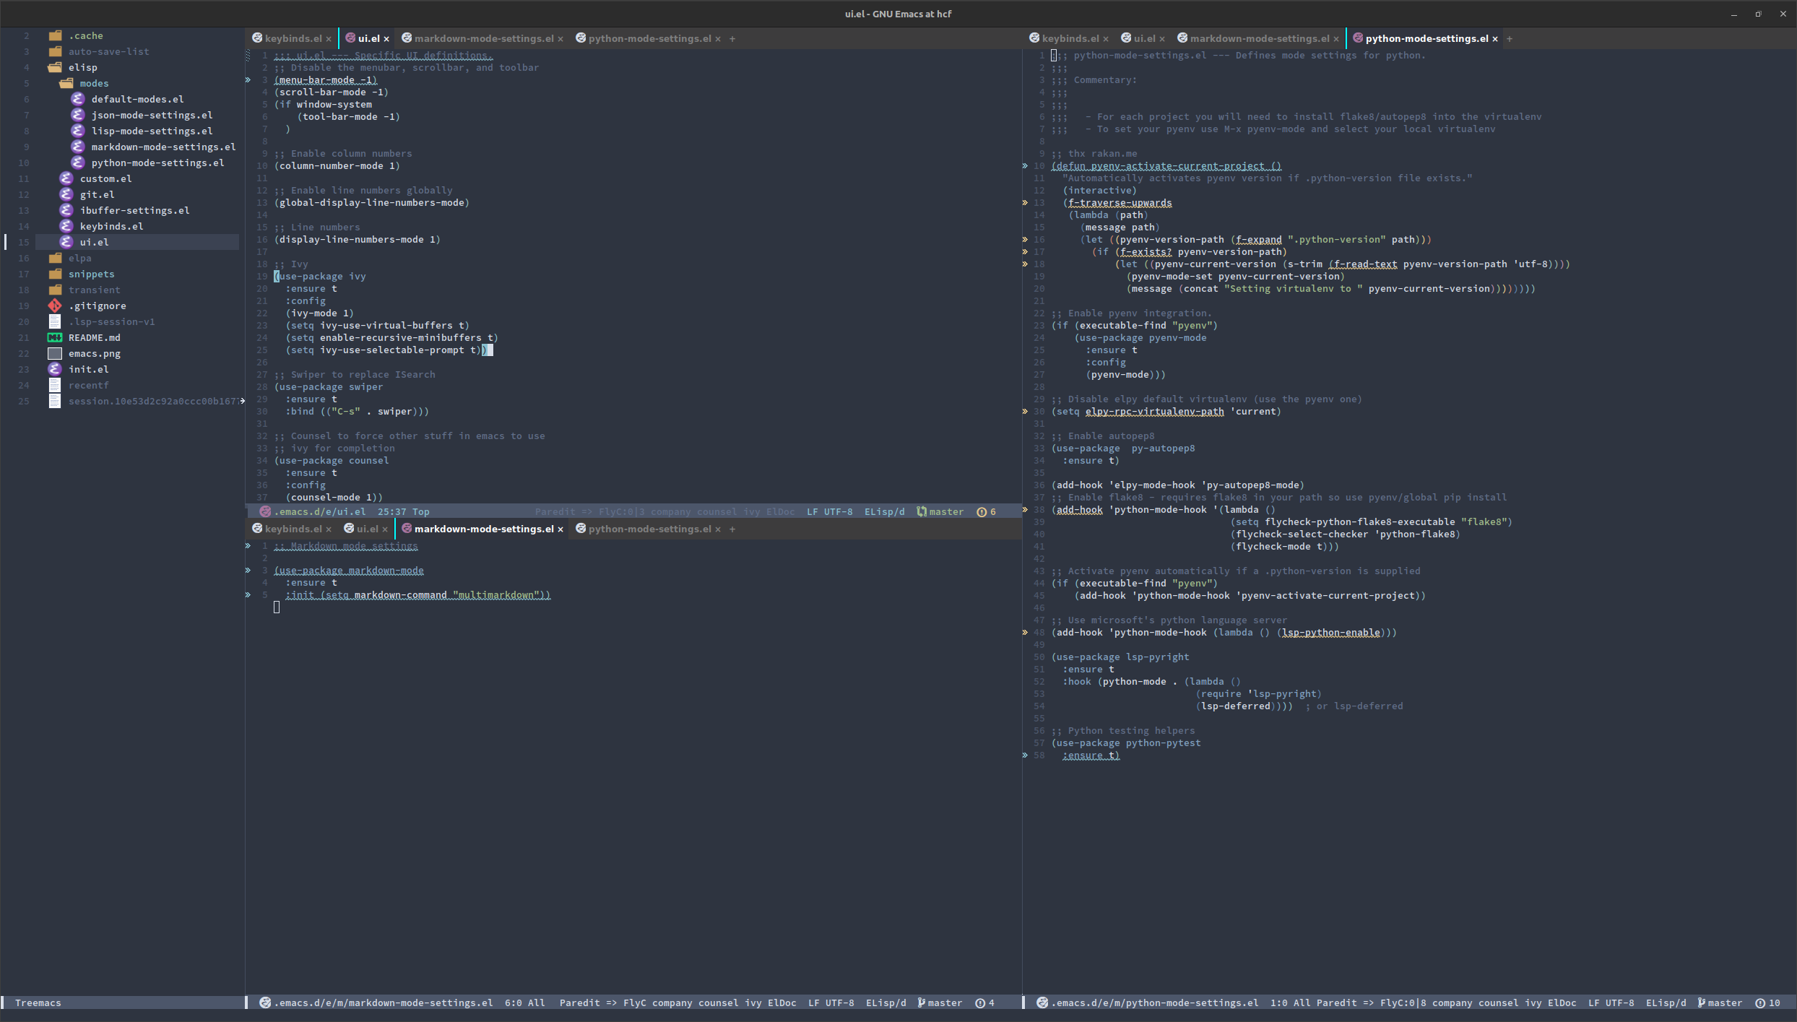Viewport: 1797px width, 1022px height.
Task: Expand the snippets folder
Action: point(91,274)
